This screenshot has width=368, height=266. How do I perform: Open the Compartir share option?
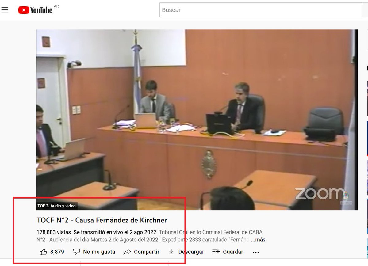click(141, 252)
